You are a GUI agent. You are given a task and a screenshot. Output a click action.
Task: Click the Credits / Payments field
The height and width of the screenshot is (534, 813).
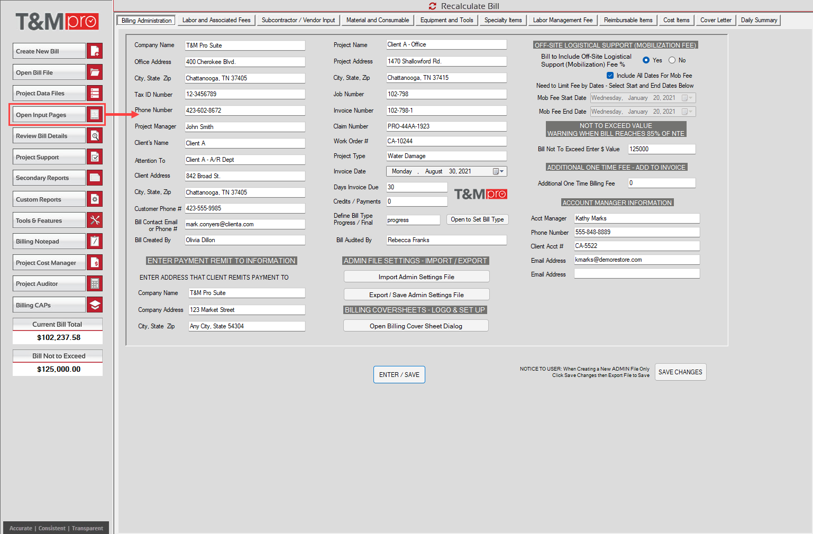pos(417,201)
